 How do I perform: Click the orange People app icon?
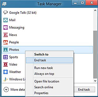click(x=6, y=42)
